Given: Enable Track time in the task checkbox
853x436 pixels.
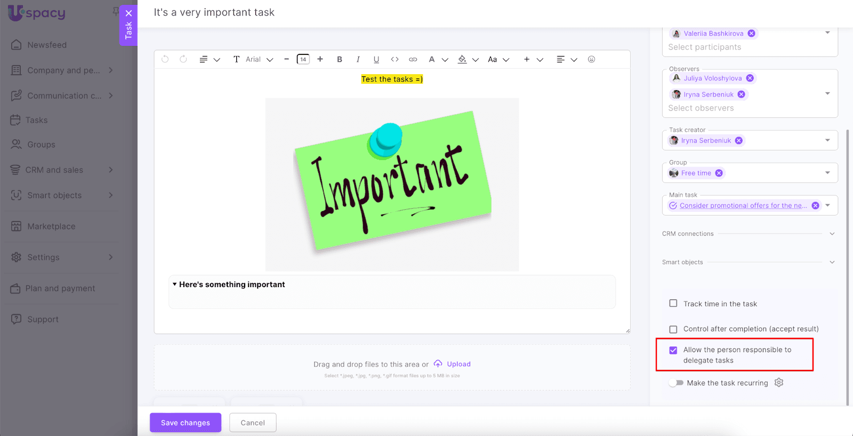Looking at the screenshot, I should pyautogui.click(x=673, y=304).
